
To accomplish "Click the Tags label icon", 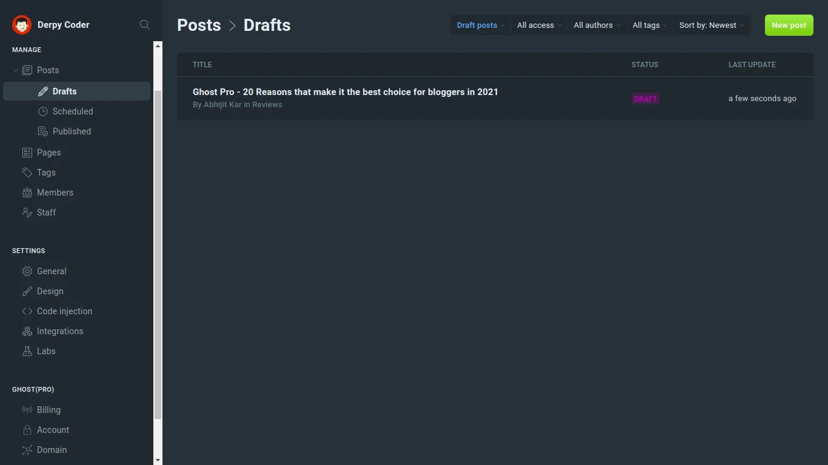I will tap(27, 173).
